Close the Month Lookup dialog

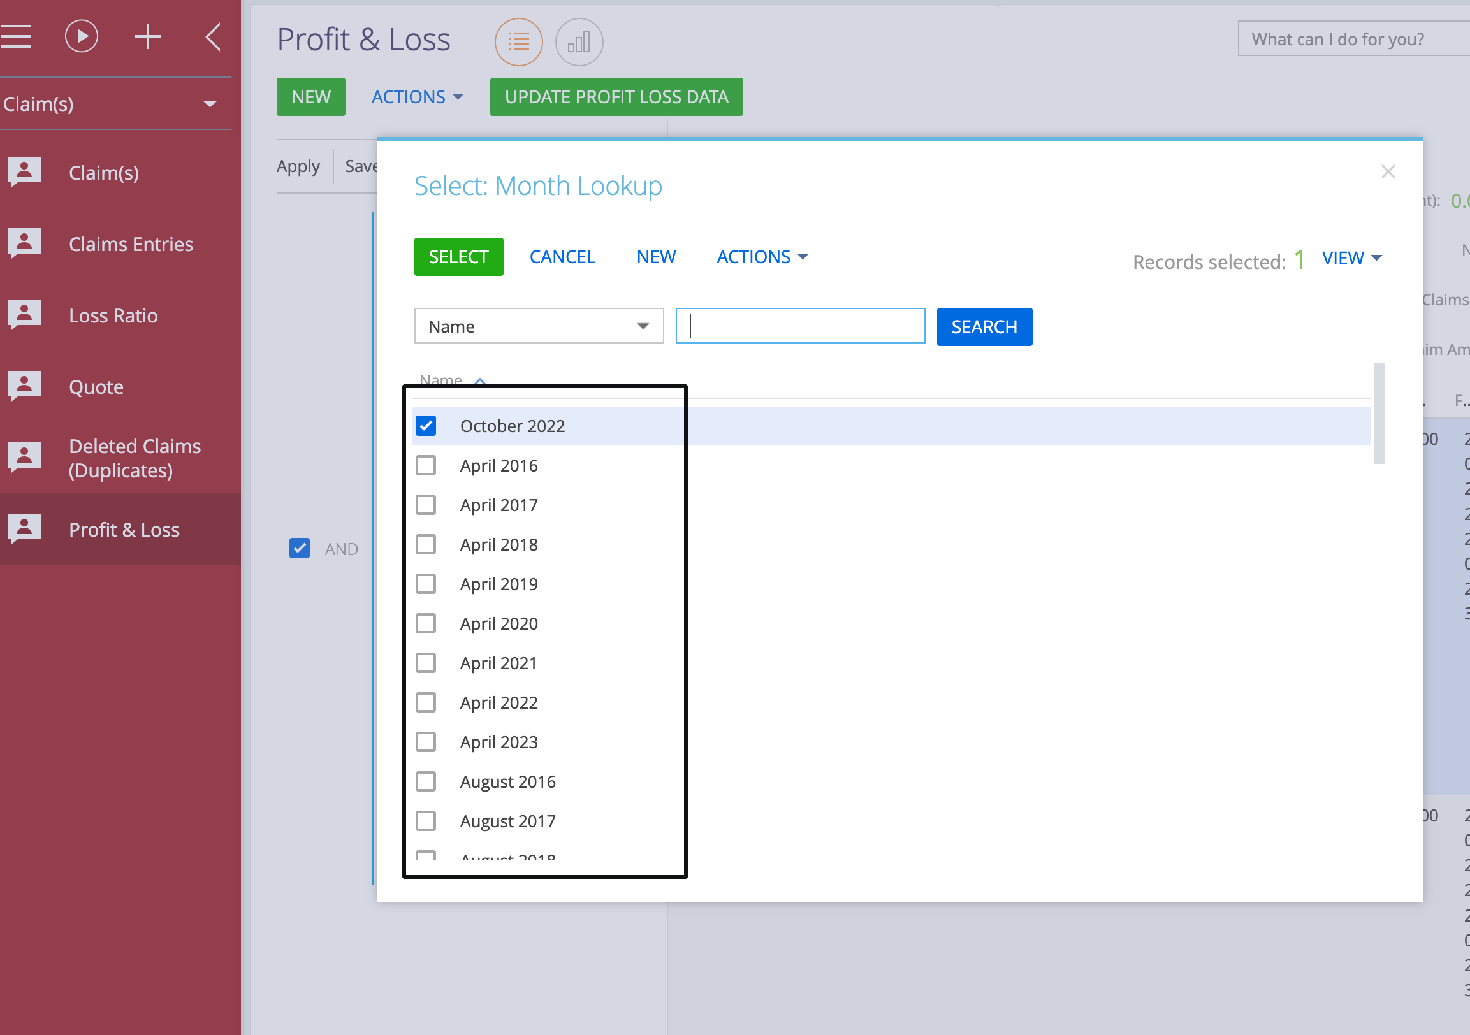tap(1388, 171)
